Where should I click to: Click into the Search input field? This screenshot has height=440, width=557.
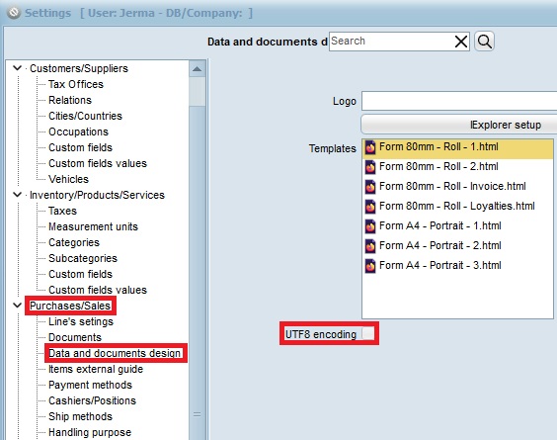point(391,42)
